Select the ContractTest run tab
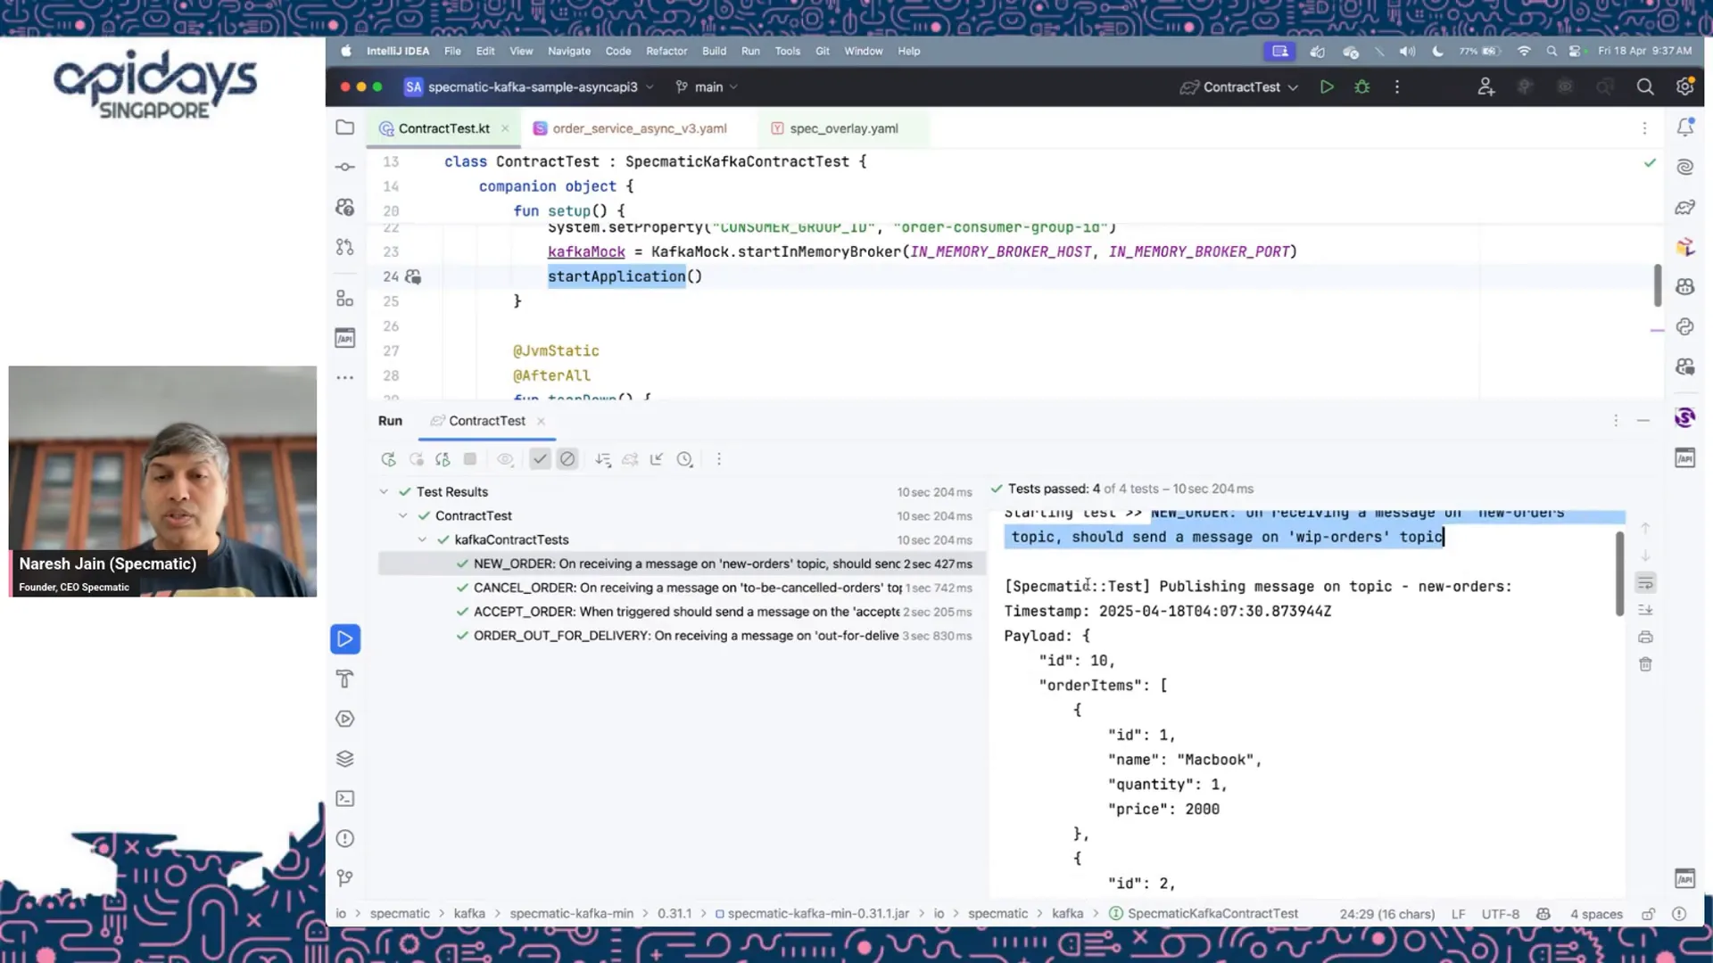 click(x=486, y=421)
